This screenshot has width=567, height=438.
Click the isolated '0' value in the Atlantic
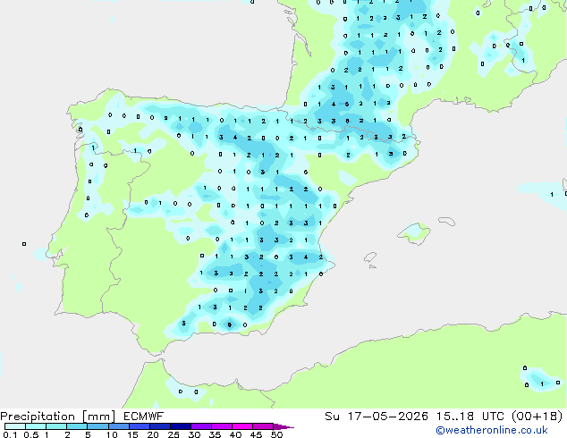coord(24,244)
